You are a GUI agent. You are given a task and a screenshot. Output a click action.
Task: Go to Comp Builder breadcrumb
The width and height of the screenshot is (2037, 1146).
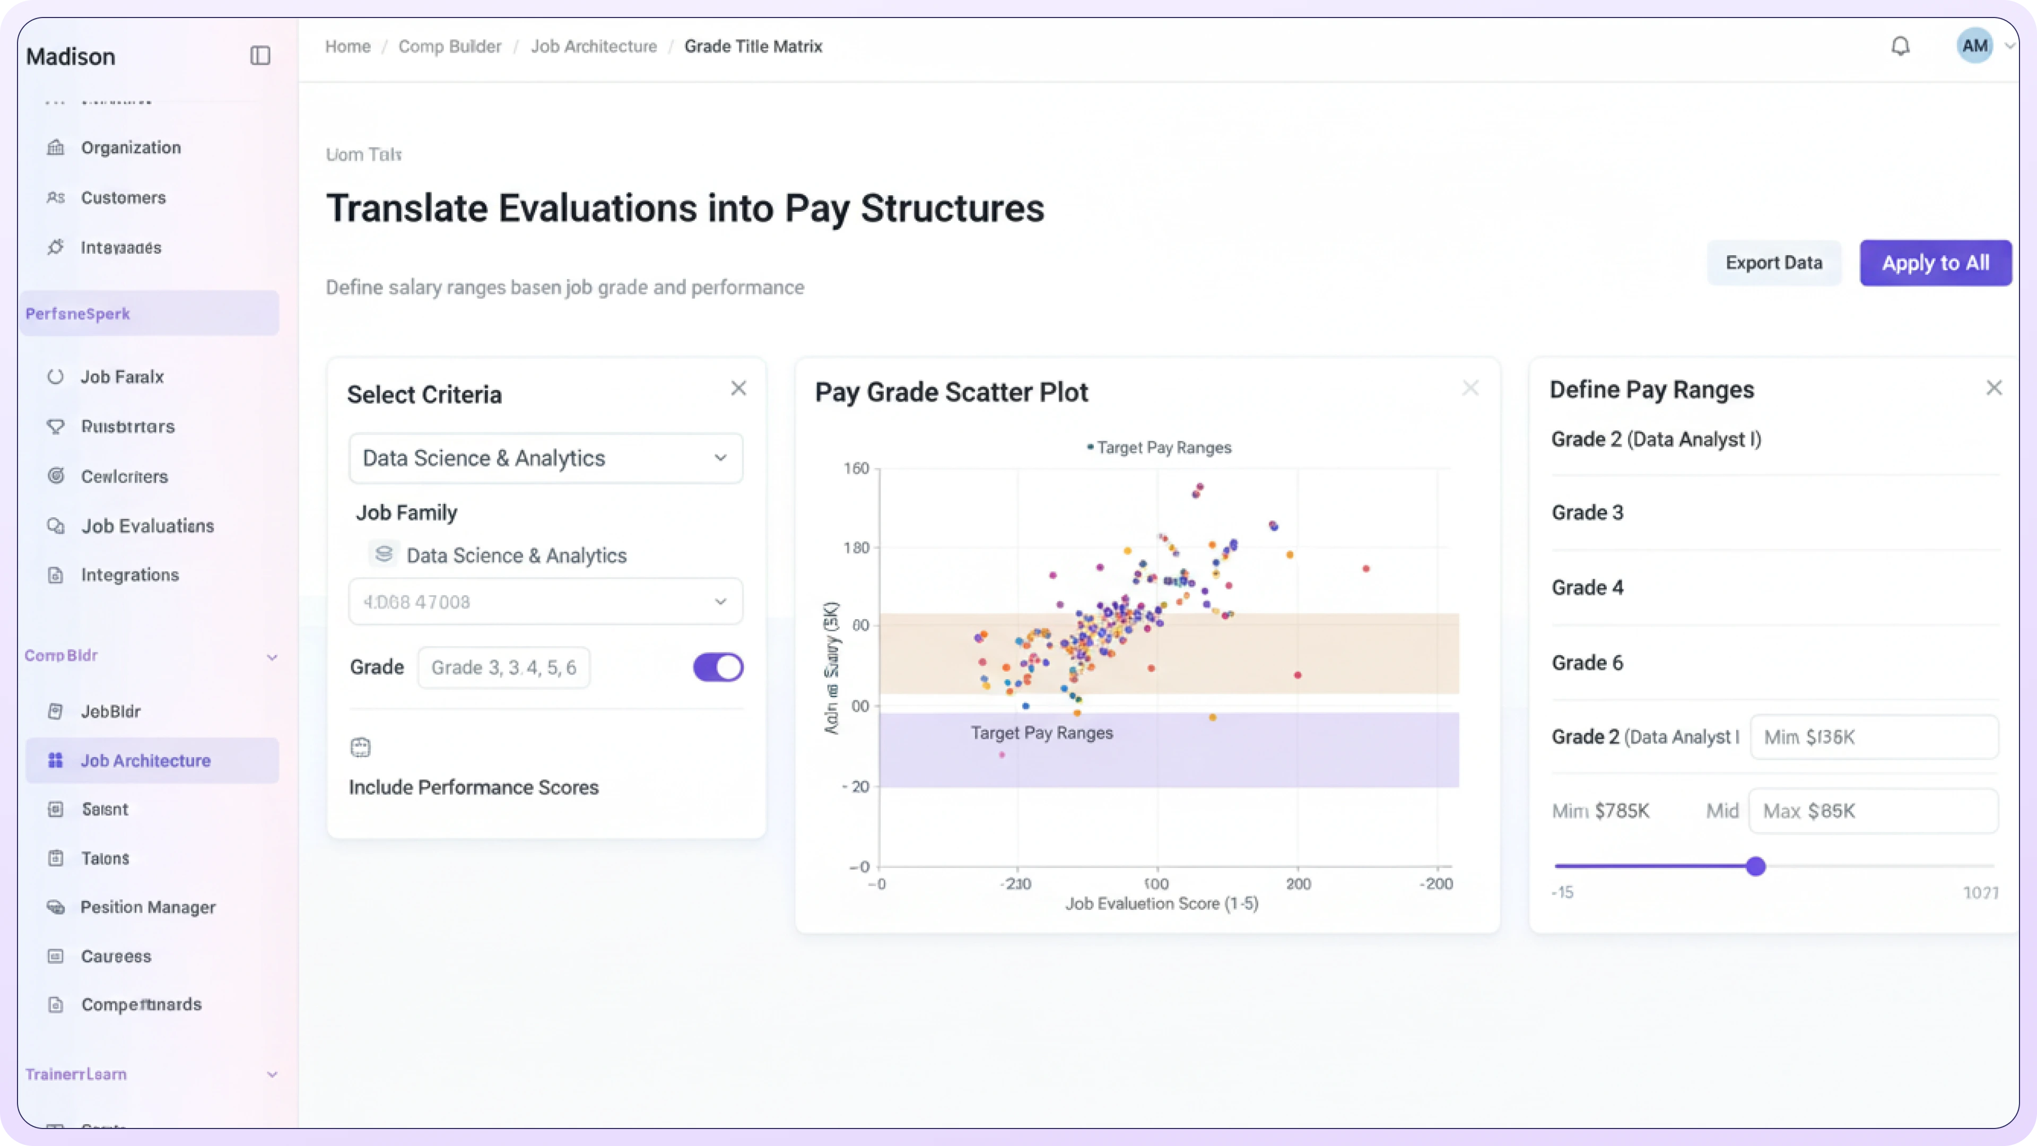click(449, 47)
